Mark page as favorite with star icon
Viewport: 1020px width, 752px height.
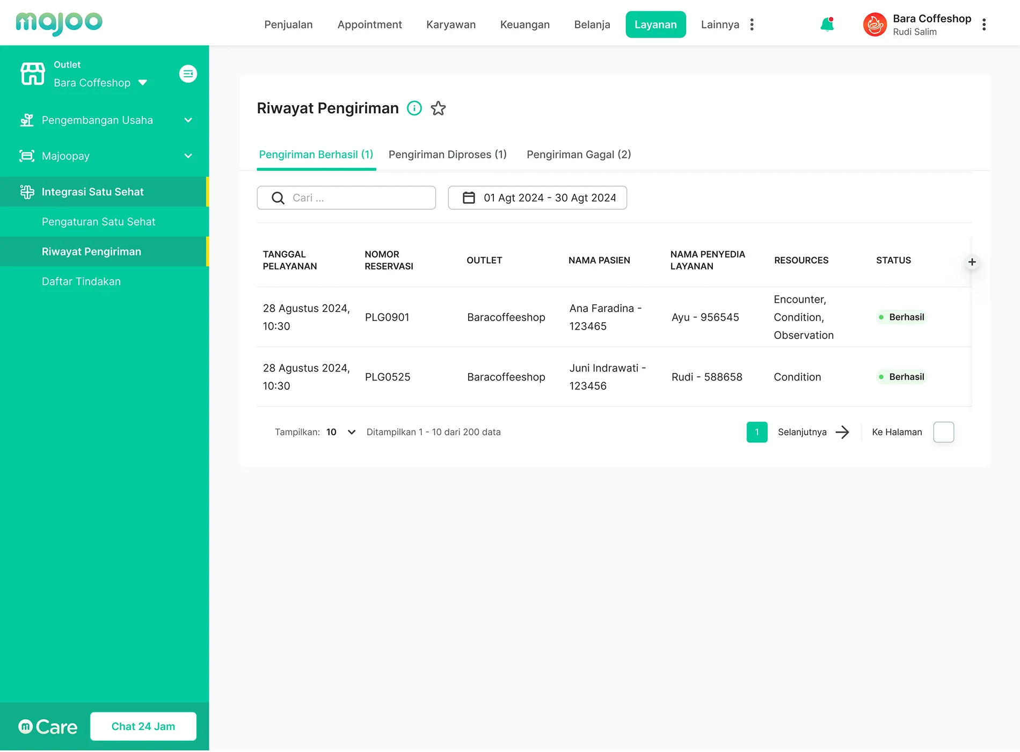point(438,108)
